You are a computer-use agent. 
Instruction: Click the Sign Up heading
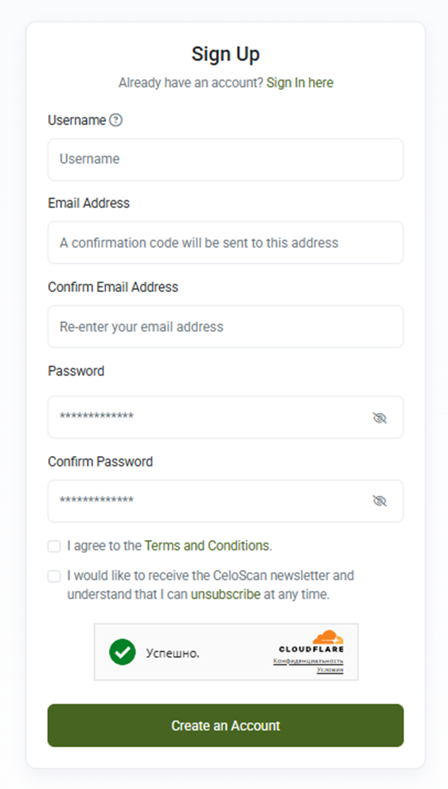coord(225,54)
